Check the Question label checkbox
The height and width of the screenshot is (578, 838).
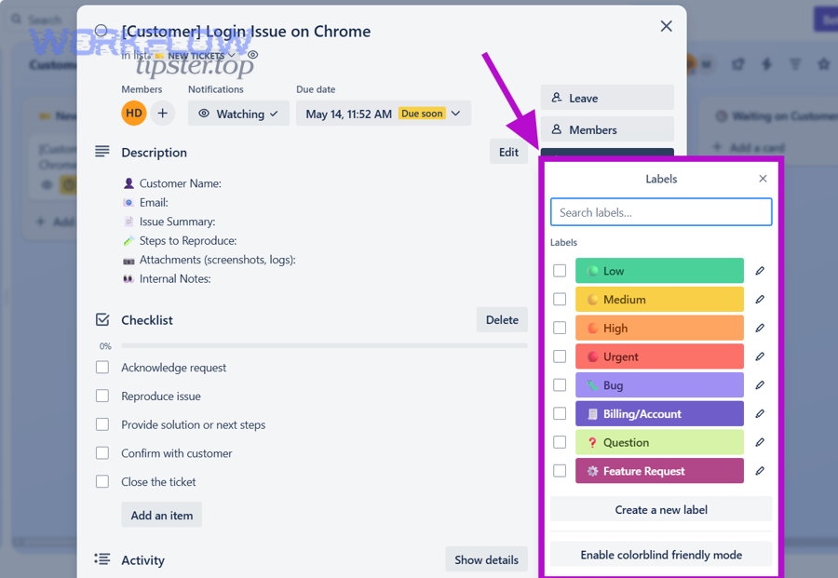tap(560, 442)
